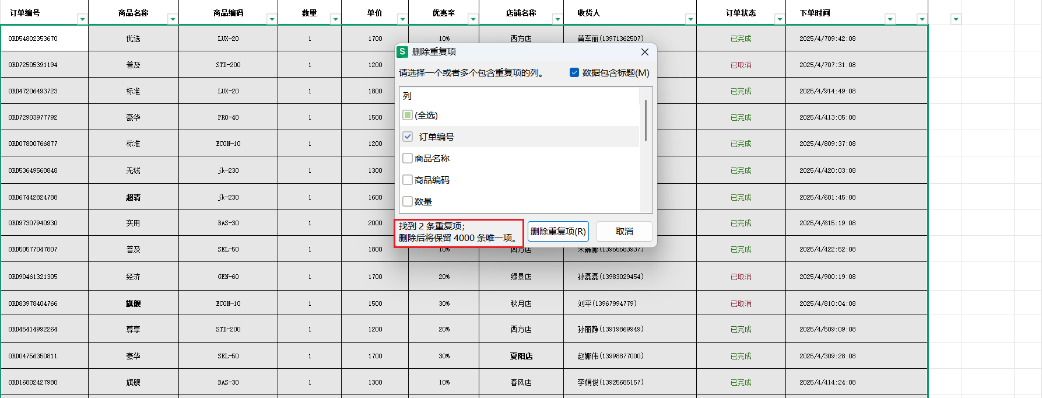Toggle 数据包含标题 checkbox

[574, 73]
